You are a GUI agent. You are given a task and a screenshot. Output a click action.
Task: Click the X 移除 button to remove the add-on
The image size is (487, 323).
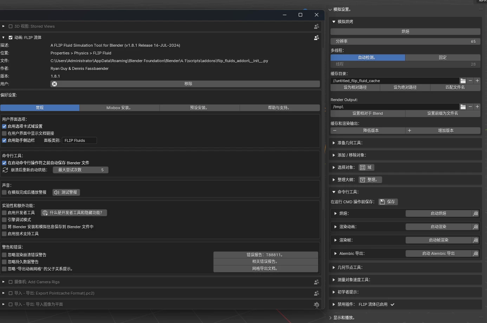pos(185,84)
